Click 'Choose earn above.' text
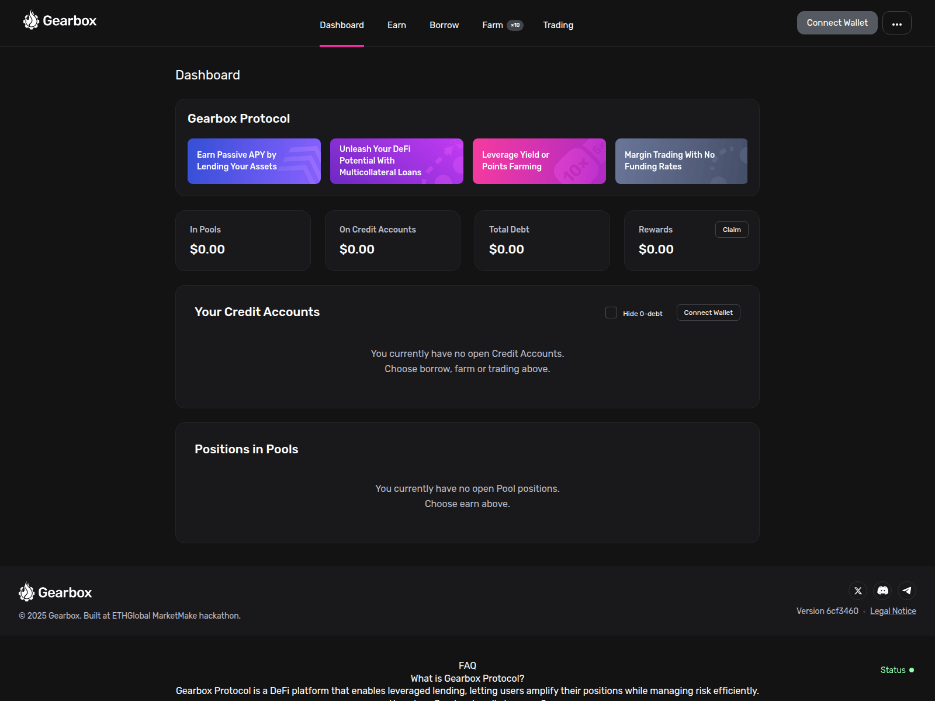Screen dimensions: 935x701 (467, 504)
